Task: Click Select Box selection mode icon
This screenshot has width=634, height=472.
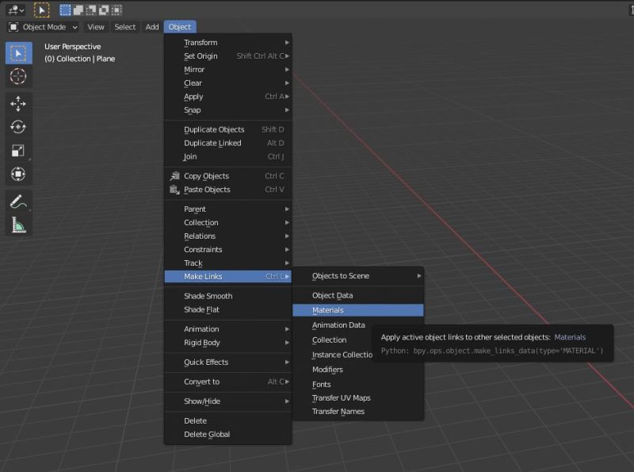Action: point(65,10)
